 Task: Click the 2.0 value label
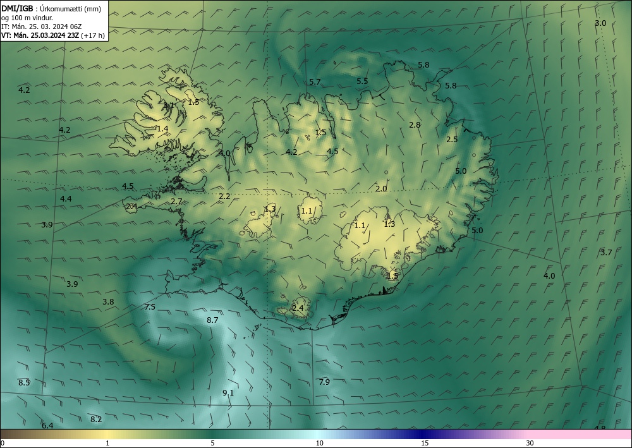tap(381, 188)
